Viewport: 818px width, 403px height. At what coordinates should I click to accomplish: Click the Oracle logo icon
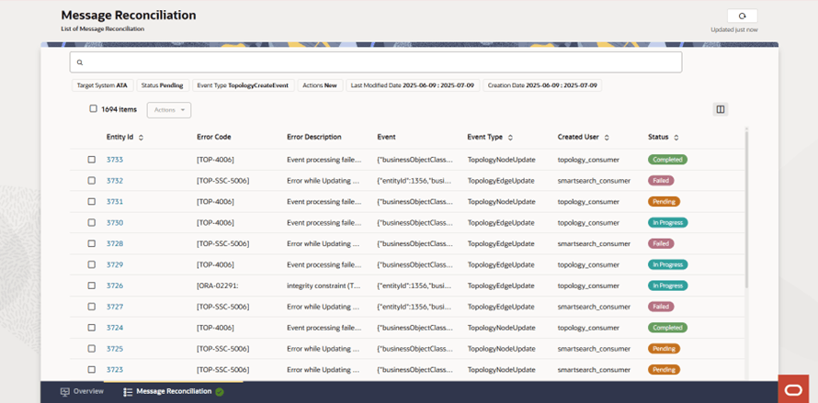click(792, 389)
